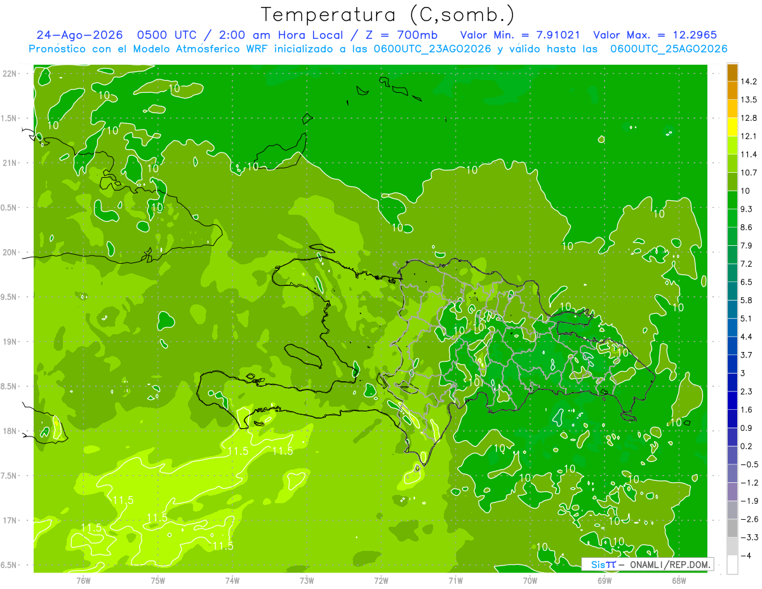Screen dimensions: 762x589
Task: Click the '9.5N' latitude label
Action: (8, 297)
